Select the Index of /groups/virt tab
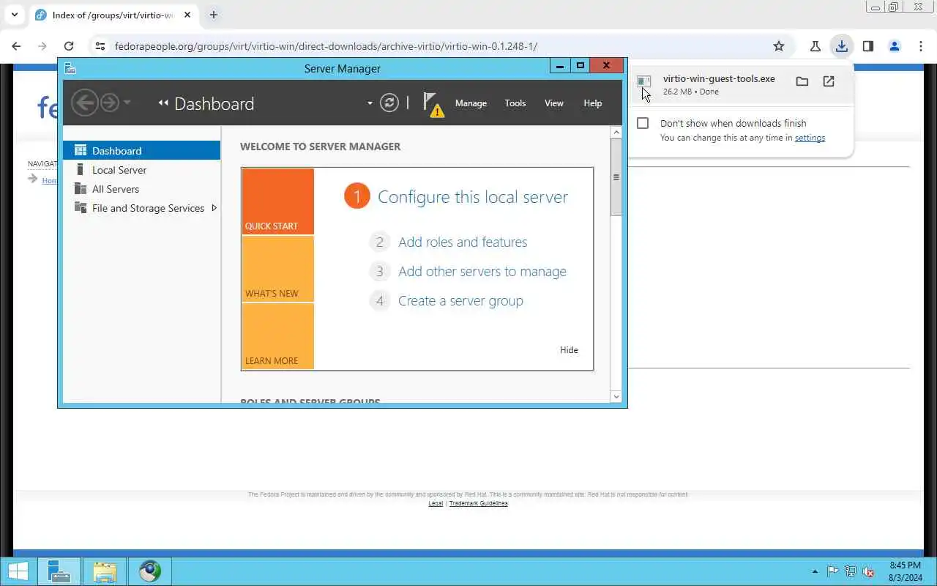 pos(113,15)
